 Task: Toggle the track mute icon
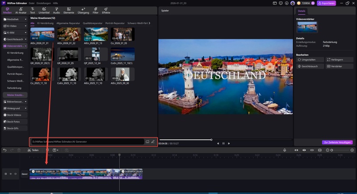pos(15,174)
